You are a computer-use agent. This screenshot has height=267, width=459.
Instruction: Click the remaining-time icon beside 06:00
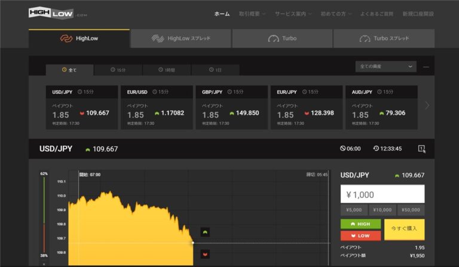coord(343,149)
